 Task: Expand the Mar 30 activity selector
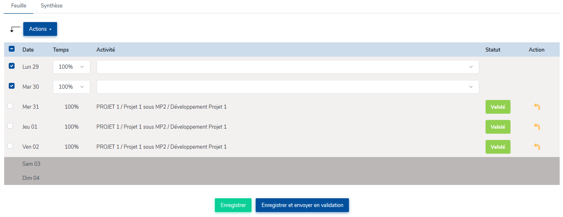tap(288, 87)
